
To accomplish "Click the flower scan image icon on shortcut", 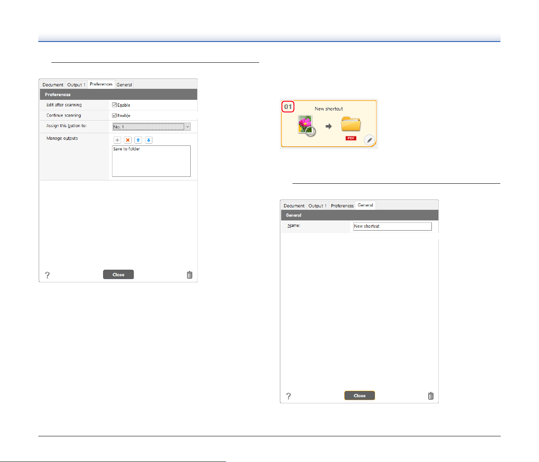I will point(306,125).
